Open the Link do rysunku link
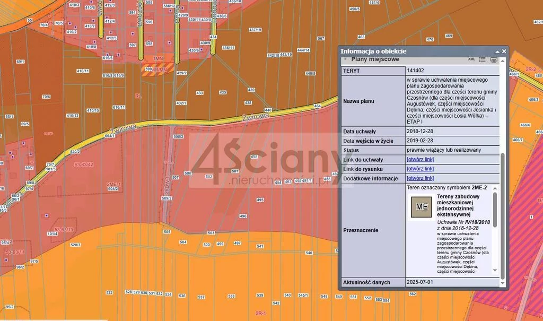543x321 pixels. coord(420,169)
